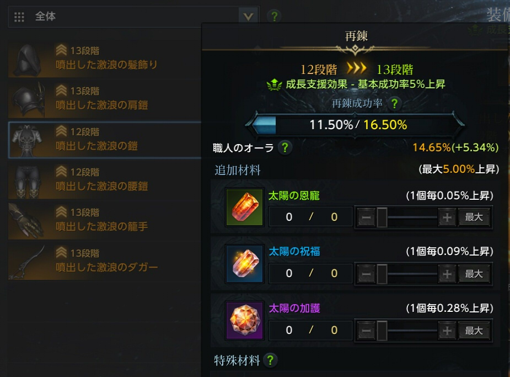
Task: Select 噴出した激浪の髪飾り helmet item
Action: (x=105, y=59)
